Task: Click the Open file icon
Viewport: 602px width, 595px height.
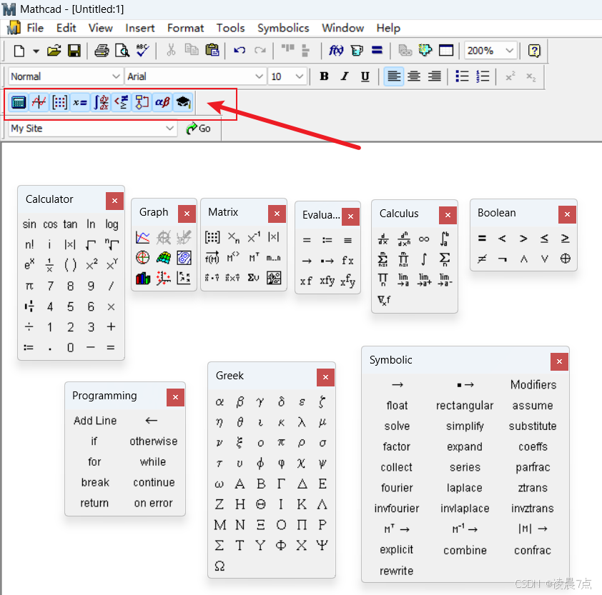Action: [x=54, y=51]
